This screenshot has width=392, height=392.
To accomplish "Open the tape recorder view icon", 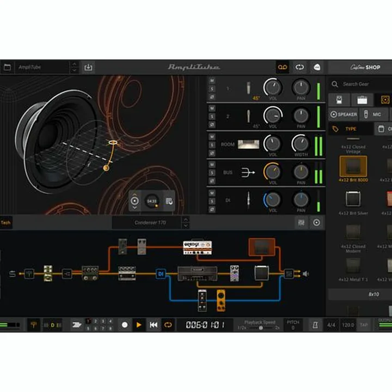I will pos(283,67).
